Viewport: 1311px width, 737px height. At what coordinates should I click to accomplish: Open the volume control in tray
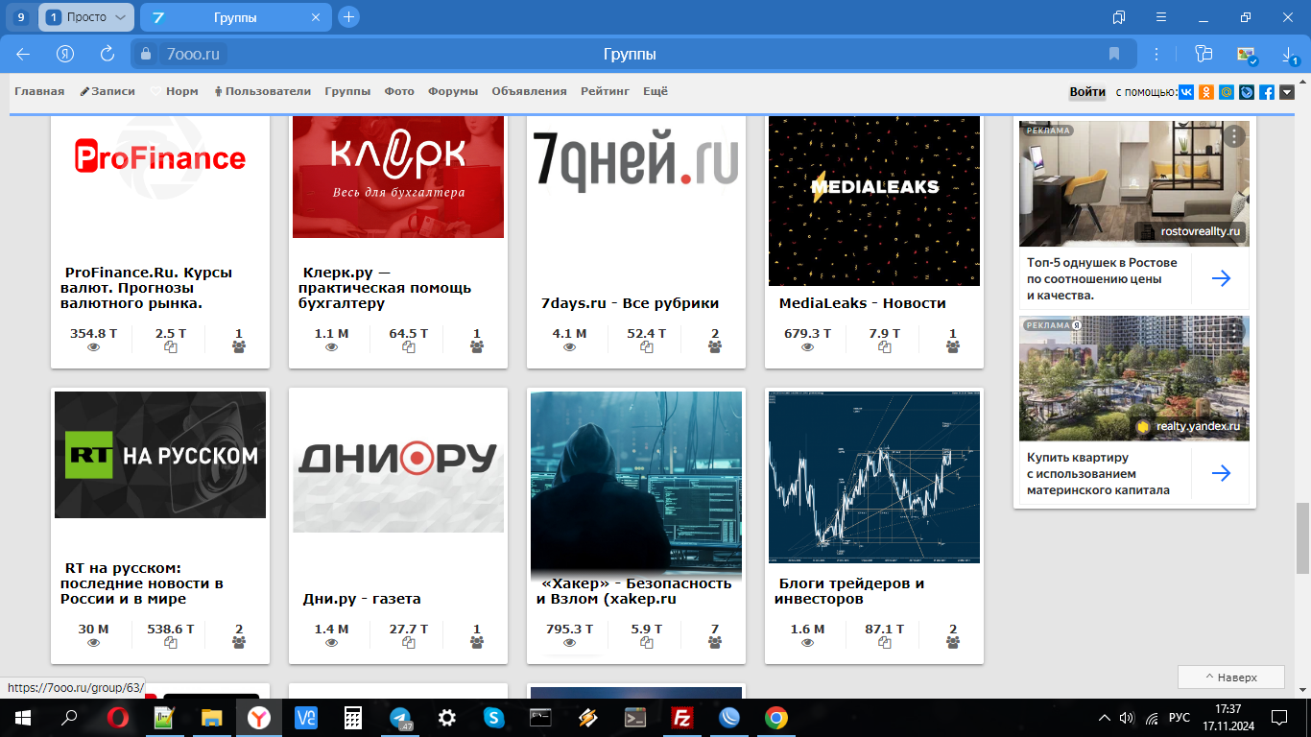[x=1127, y=718]
